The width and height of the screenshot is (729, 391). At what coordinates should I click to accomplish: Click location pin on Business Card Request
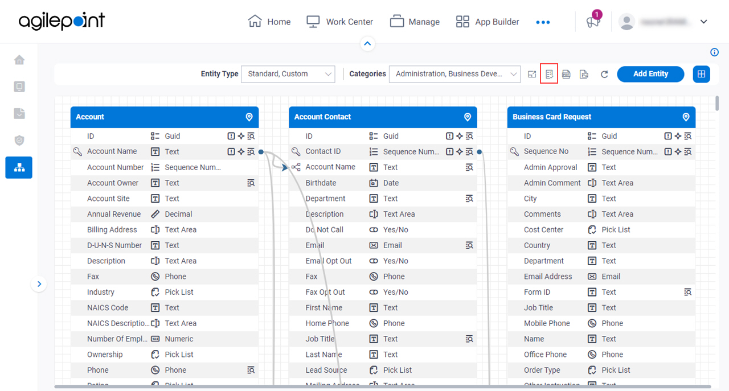[x=686, y=117]
